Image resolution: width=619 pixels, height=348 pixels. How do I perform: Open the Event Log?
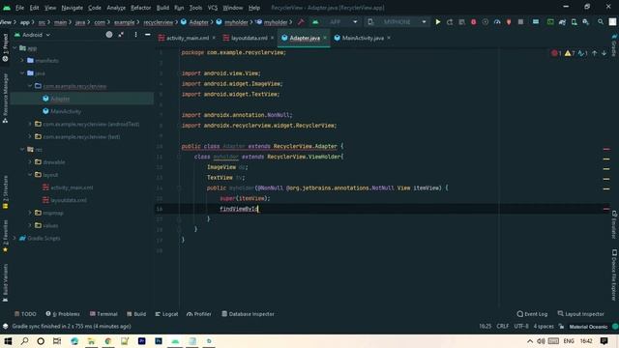pyautogui.click(x=532, y=314)
